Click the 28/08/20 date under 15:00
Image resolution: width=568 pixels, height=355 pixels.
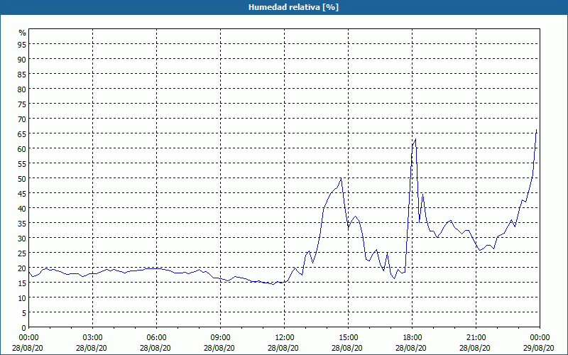pos(347,348)
